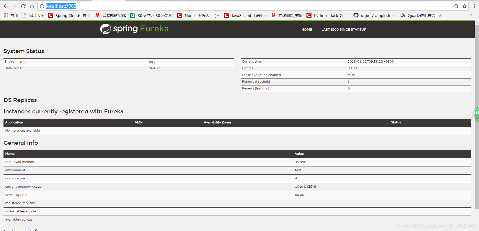Image resolution: width=479 pixels, height=231 pixels.
Task: Open the browser home page icon
Action: 32,6
